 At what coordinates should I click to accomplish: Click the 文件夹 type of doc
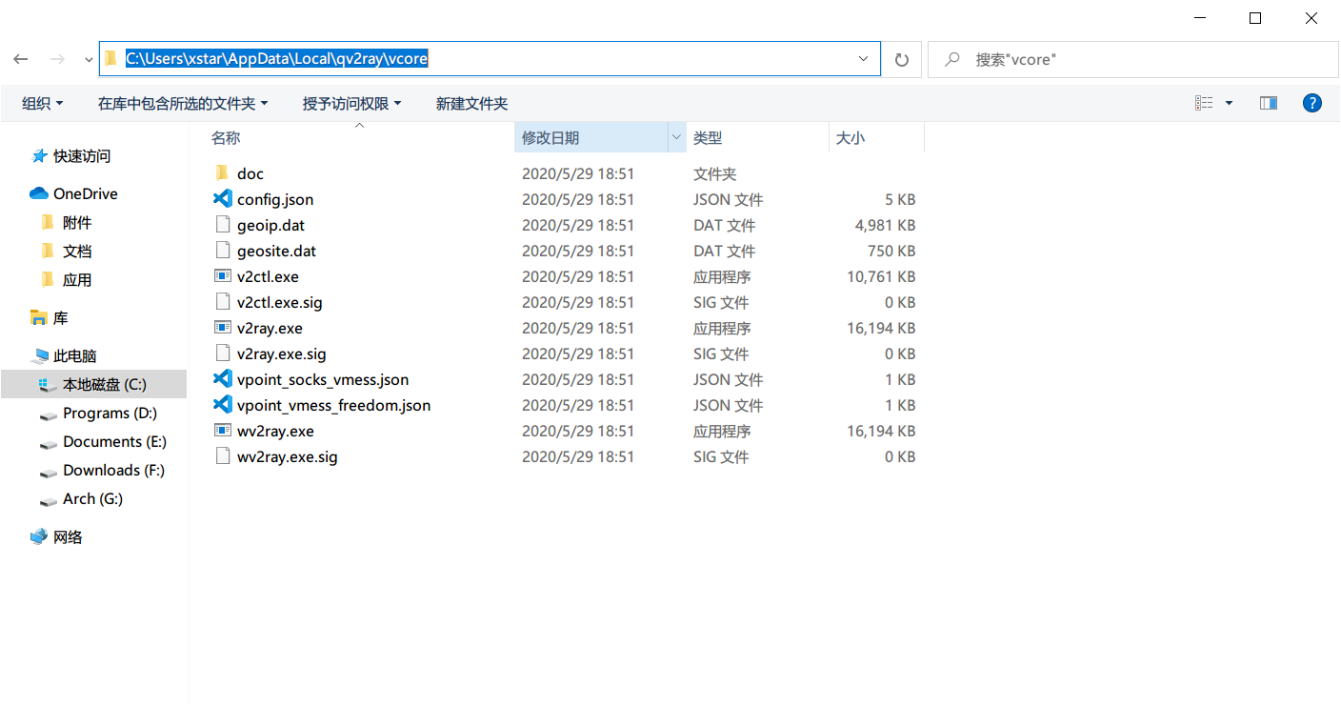715,173
